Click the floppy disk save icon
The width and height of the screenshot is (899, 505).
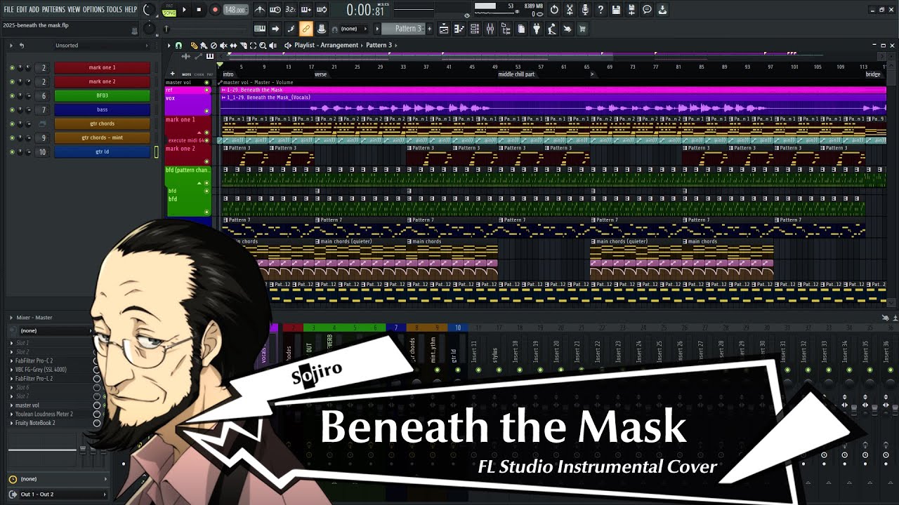pos(616,10)
